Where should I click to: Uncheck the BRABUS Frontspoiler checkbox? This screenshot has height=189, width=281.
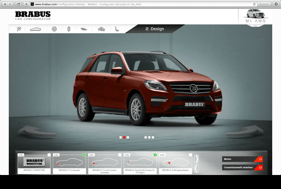coord(84,155)
